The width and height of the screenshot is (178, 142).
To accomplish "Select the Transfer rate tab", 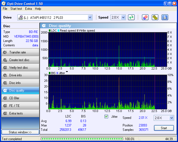I will [x=20, y=52].
